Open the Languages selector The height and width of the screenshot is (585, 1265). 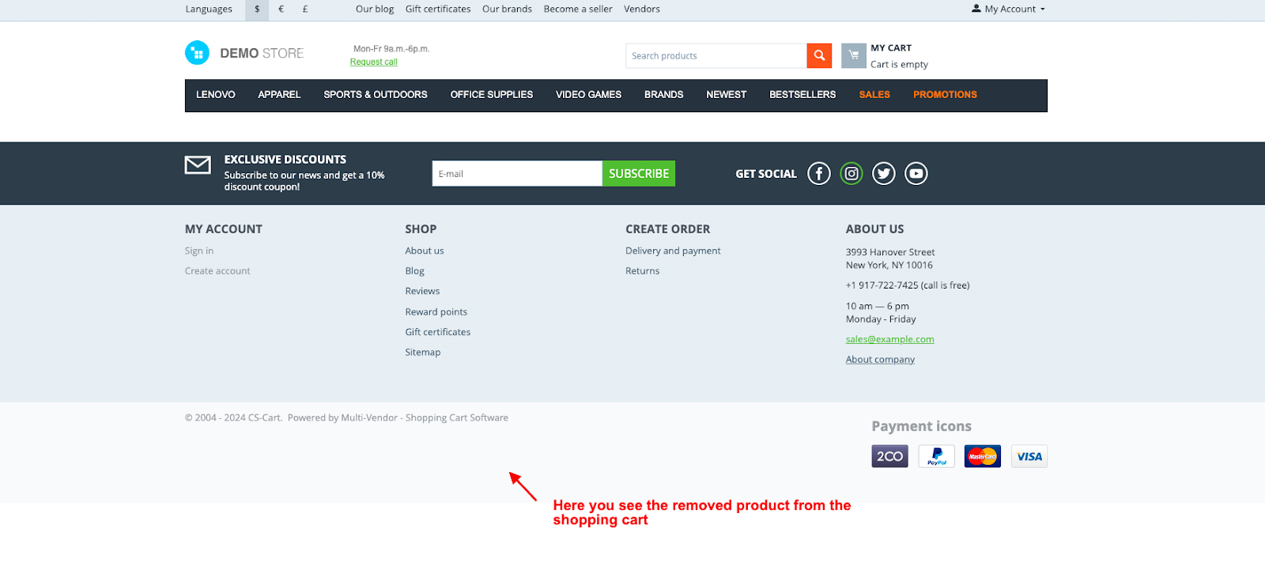pos(209,9)
